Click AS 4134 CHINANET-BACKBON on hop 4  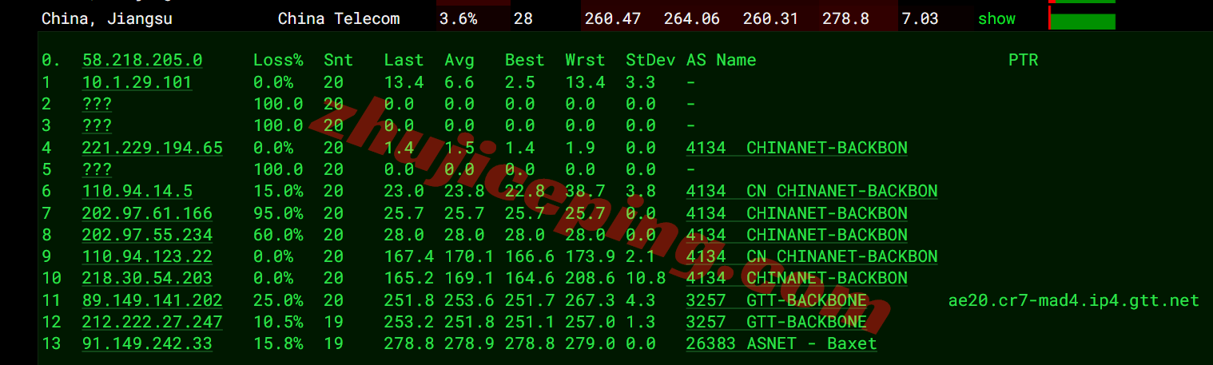point(797,148)
